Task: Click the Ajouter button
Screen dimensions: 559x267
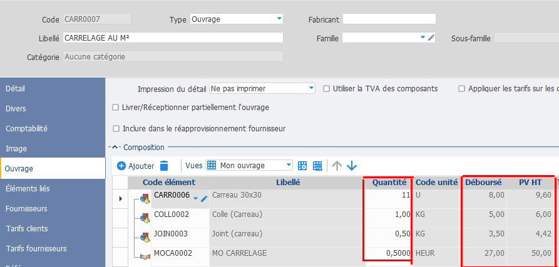Action: pyautogui.click(x=135, y=166)
